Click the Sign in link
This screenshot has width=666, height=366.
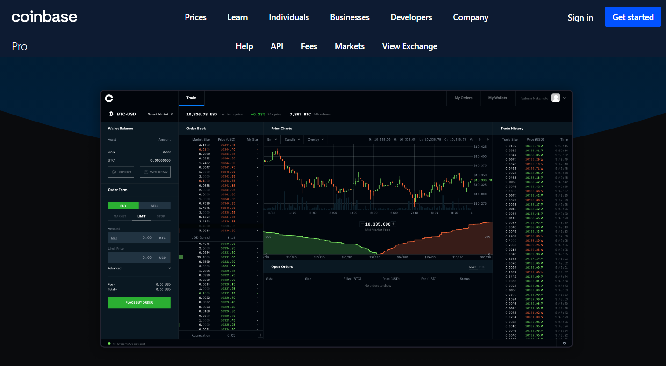(x=580, y=17)
